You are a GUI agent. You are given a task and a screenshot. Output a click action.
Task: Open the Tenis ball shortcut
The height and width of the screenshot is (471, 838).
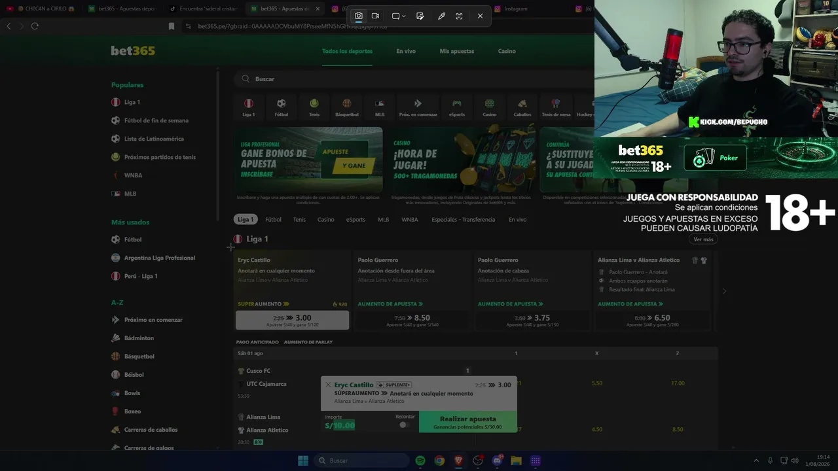314,107
